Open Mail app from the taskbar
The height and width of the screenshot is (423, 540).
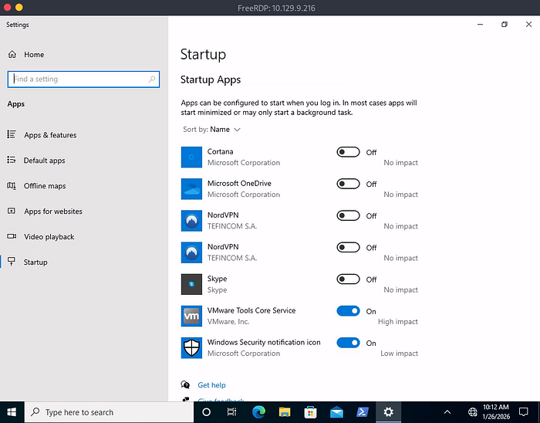click(x=336, y=412)
